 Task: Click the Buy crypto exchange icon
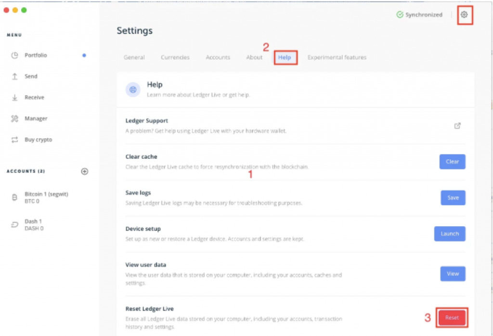click(x=15, y=140)
